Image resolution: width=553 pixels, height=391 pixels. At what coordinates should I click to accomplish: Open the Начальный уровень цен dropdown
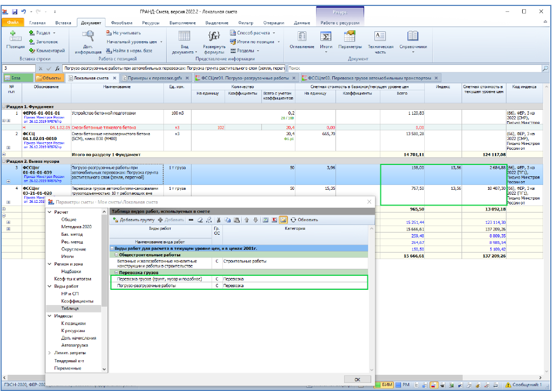[x=134, y=42]
